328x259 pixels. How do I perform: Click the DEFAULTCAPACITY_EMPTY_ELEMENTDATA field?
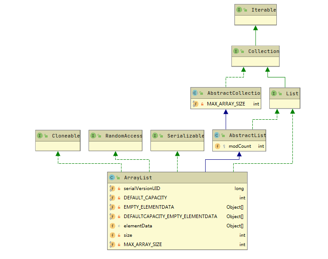coord(170,216)
